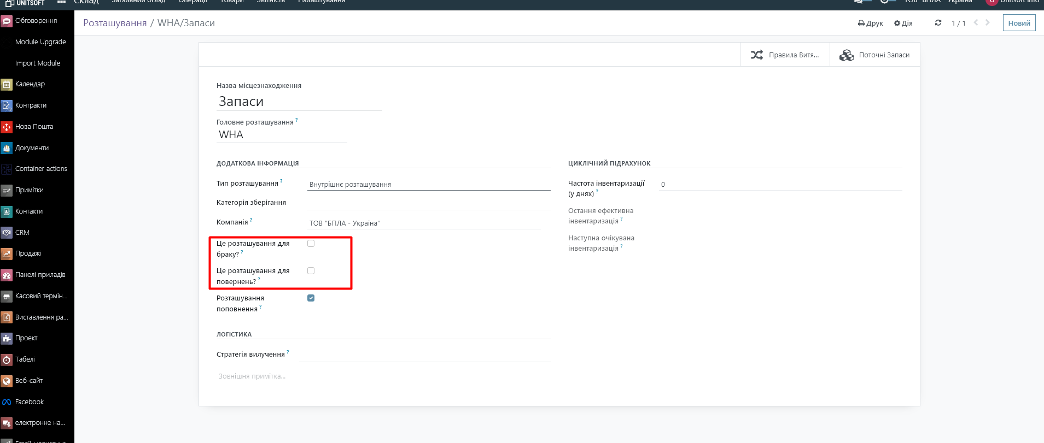Open the Календар sidebar icon
This screenshot has width=1044, height=443.
coord(7,84)
